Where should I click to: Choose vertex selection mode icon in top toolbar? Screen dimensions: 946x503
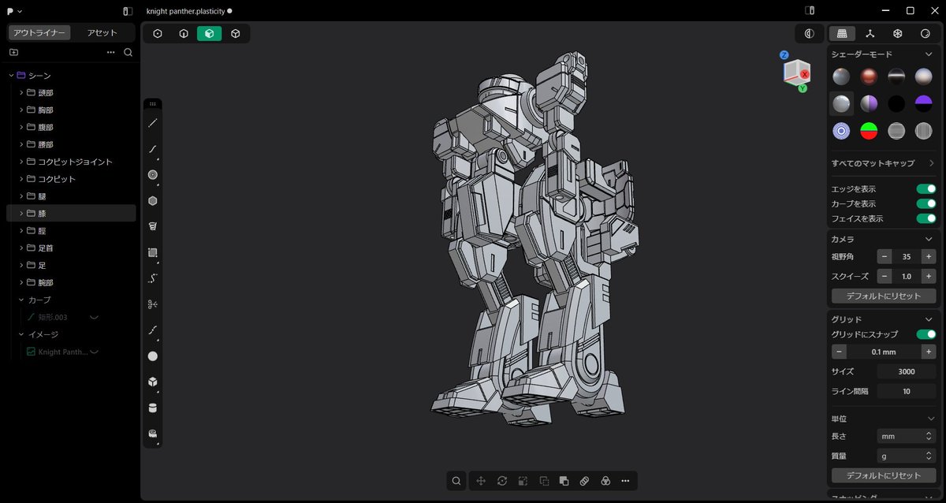(158, 34)
